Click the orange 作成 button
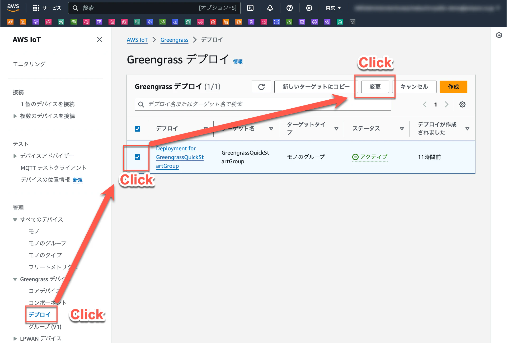This screenshot has height=343, width=507. (453, 87)
